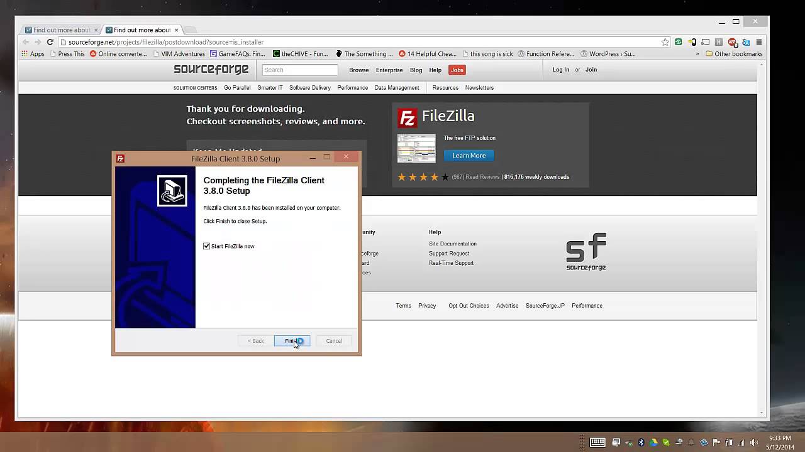Reload the SourceForge page
Viewport: 805px width, 452px height.
(50, 42)
